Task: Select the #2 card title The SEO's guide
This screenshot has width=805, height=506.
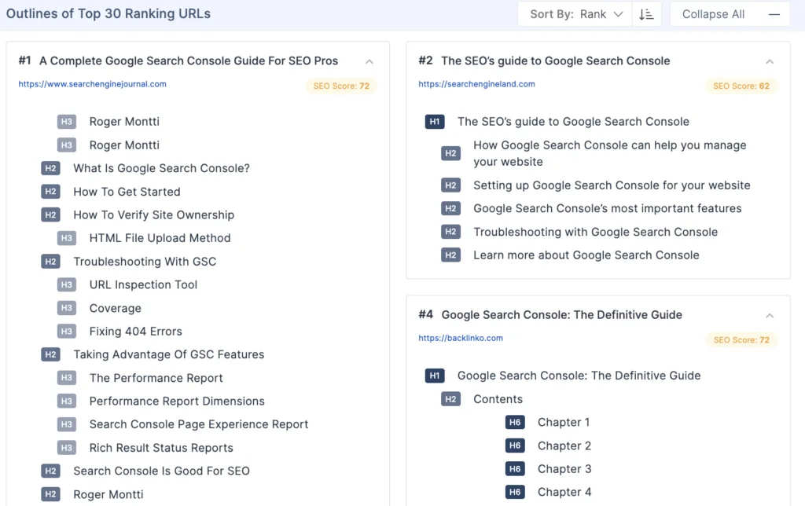Action: click(556, 60)
